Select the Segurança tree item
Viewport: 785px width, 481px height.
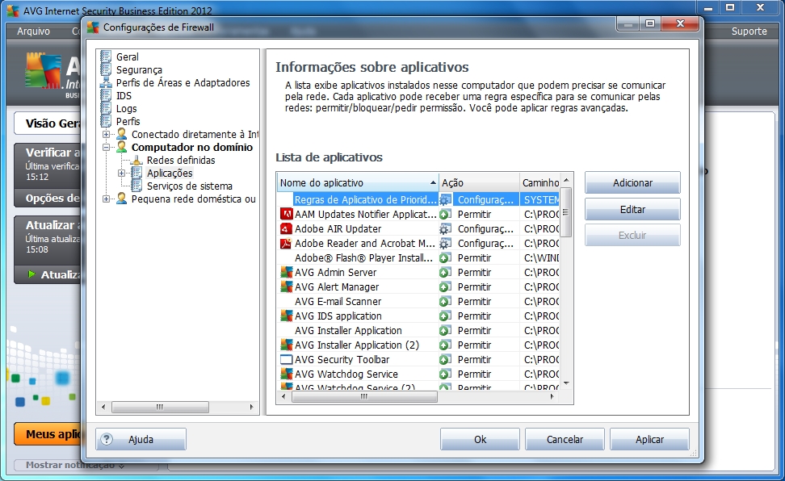tap(139, 69)
